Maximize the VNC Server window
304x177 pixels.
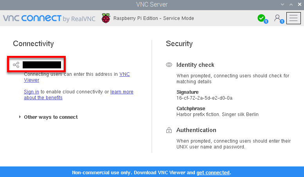(291, 4)
